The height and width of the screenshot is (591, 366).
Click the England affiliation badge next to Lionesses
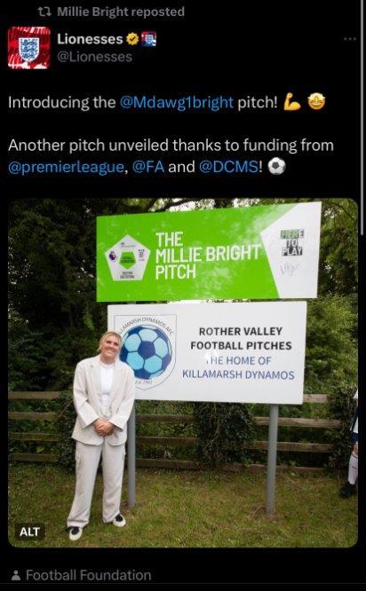(148, 39)
